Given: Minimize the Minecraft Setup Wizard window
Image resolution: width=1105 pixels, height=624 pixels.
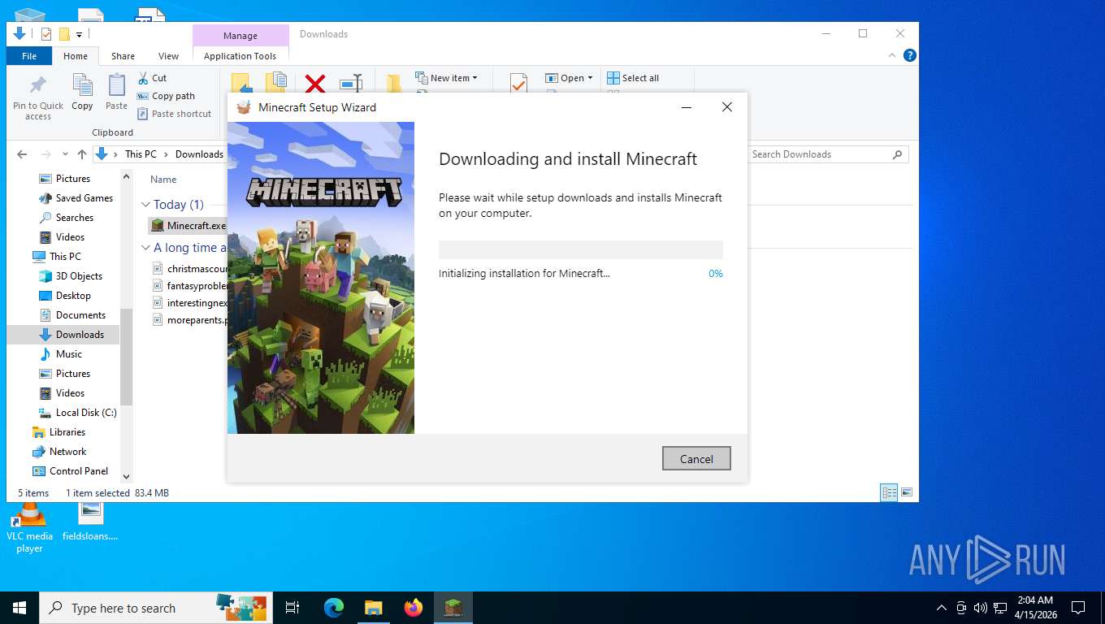Looking at the screenshot, I should 687,107.
